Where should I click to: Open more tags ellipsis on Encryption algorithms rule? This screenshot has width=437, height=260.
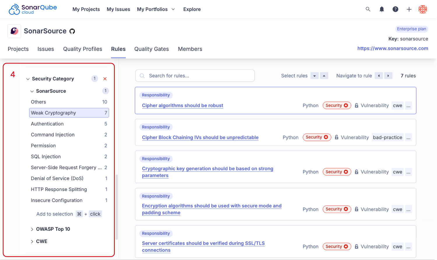[408, 209]
